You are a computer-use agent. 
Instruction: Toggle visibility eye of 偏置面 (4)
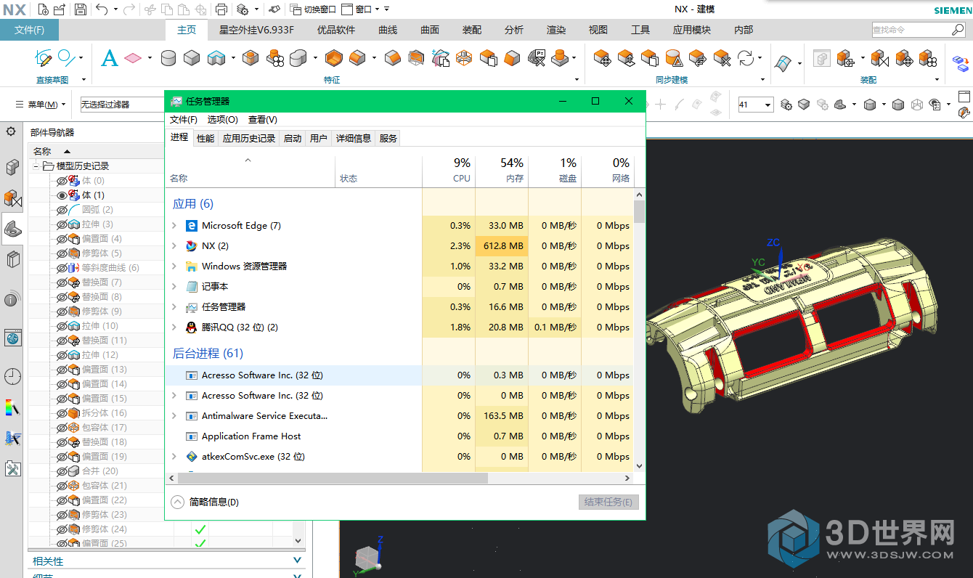[x=62, y=239]
